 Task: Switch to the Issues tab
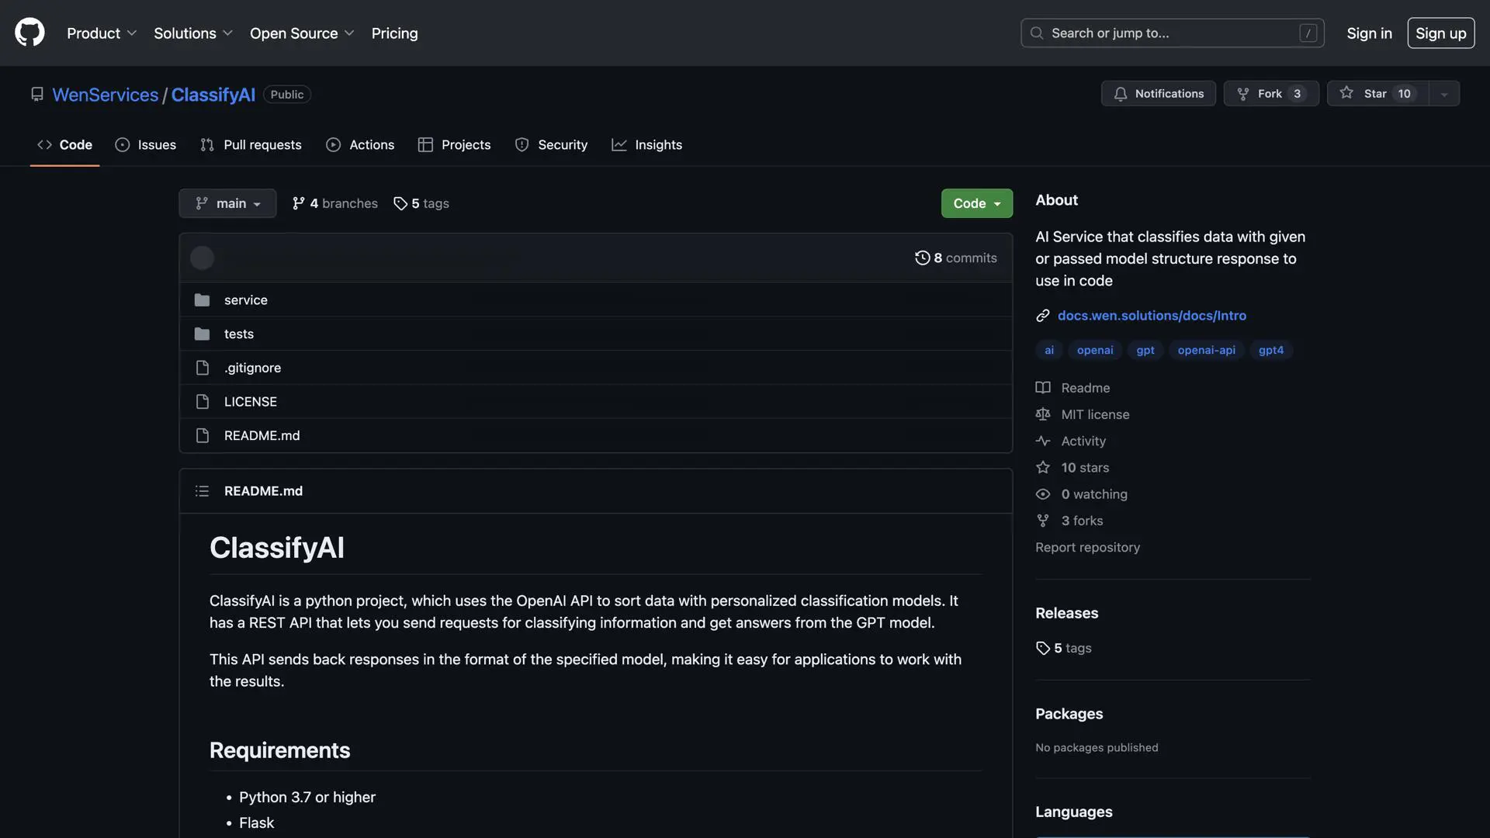tap(146, 145)
